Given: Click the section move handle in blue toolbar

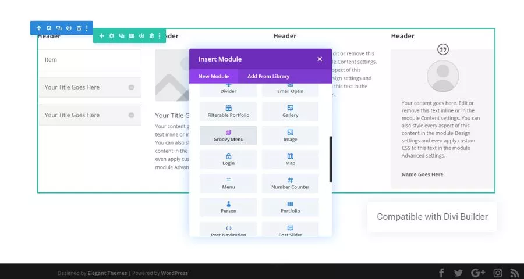Looking at the screenshot, I should (x=39, y=28).
